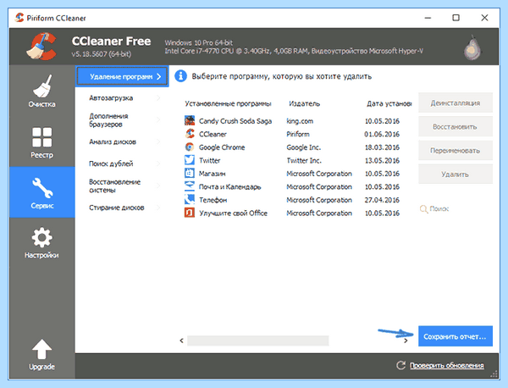
Task: Select Улучшите свой Office name
Action: 233,213
